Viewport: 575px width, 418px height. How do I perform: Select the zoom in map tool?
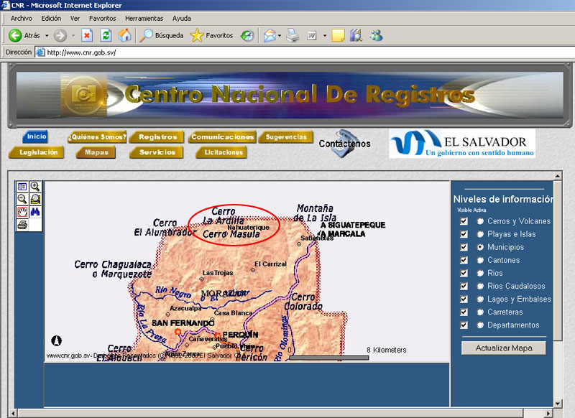[x=34, y=187]
